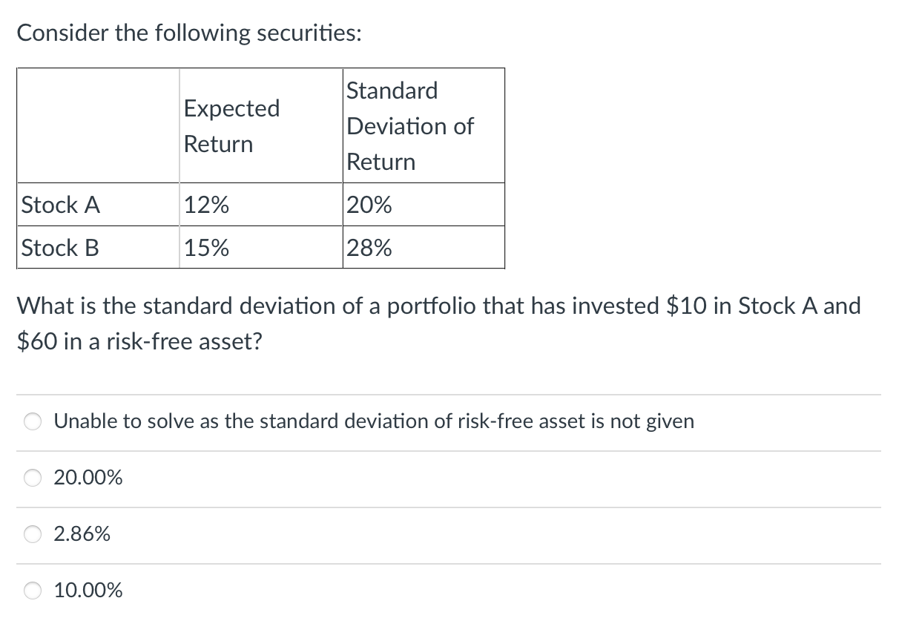This screenshot has height=641, width=899.
Task: Click the question text mentioning $10 in Stock A
Action: (x=438, y=306)
